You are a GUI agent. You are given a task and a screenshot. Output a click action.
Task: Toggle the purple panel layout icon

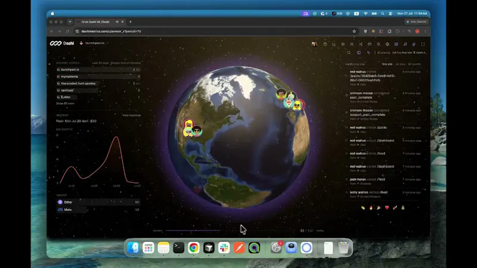359,52
